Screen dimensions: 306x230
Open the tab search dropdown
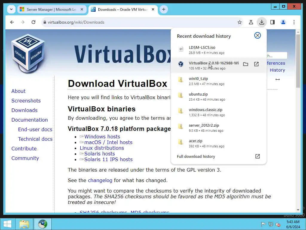coord(11,9)
